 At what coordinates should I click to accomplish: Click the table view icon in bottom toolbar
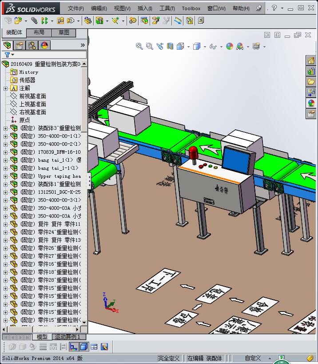click(x=94, y=347)
